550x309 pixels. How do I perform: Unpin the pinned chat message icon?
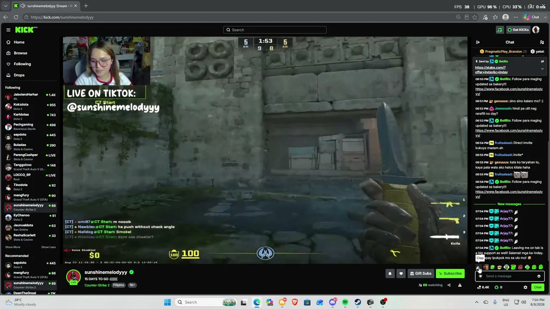(x=542, y=61)
